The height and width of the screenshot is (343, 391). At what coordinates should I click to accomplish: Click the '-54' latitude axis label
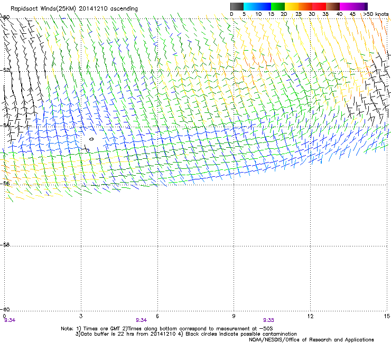5,125
